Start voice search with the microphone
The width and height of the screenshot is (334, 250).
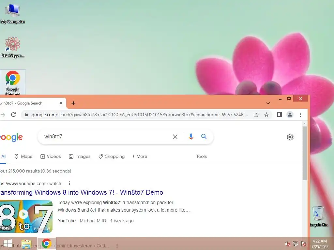(x=191, y=137)
